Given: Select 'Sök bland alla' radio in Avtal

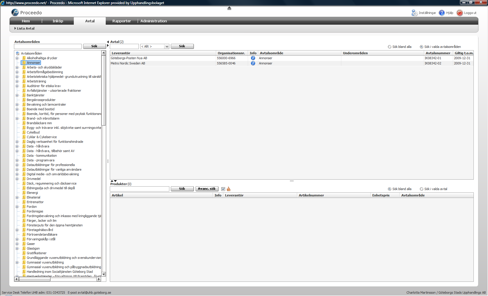Looking at the screenshot, I should [390, 47].
